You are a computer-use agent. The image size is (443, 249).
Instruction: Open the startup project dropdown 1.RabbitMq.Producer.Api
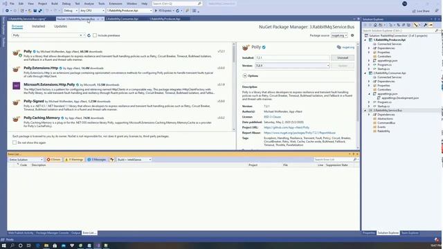pos(129,11)
